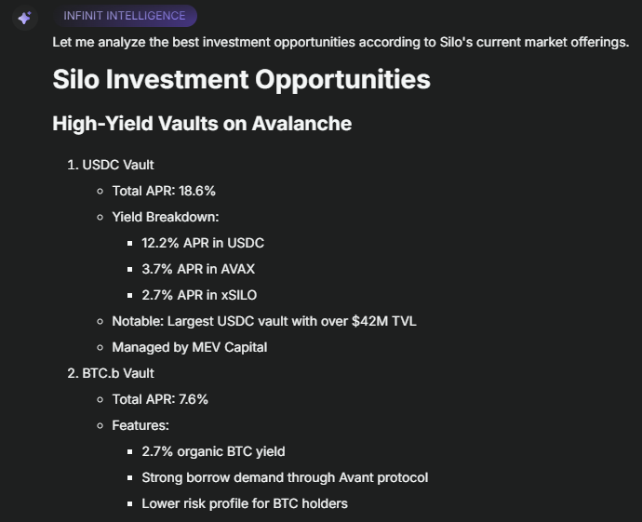Click the 3.7% APR in AVAX entry

[198, 269]
